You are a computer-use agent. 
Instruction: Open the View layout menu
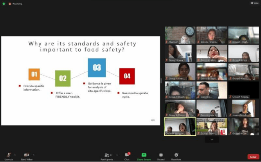point(254,3)
